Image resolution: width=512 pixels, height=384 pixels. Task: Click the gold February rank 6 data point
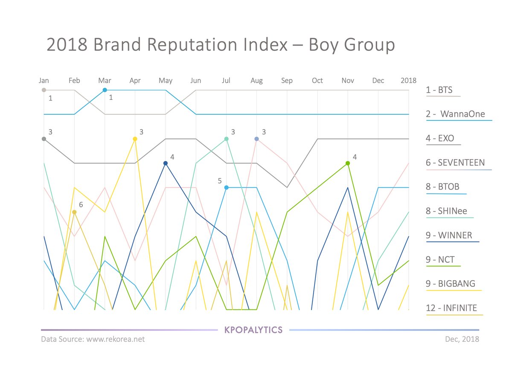coord(74,212)
